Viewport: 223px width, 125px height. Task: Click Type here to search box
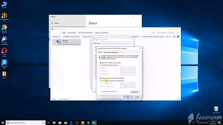(25, 123)
